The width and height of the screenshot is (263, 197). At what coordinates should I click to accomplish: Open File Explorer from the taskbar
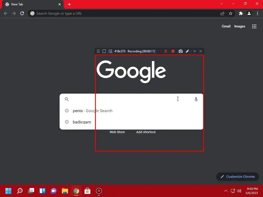[x=65, y=191]
